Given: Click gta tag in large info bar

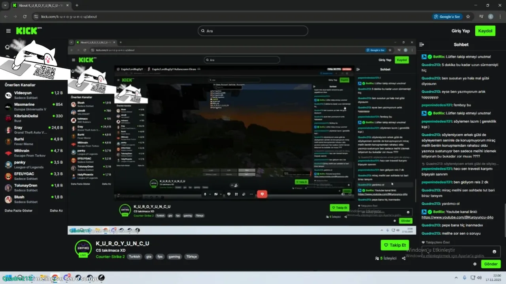Looking at the screenshot, I should (149, 256).
